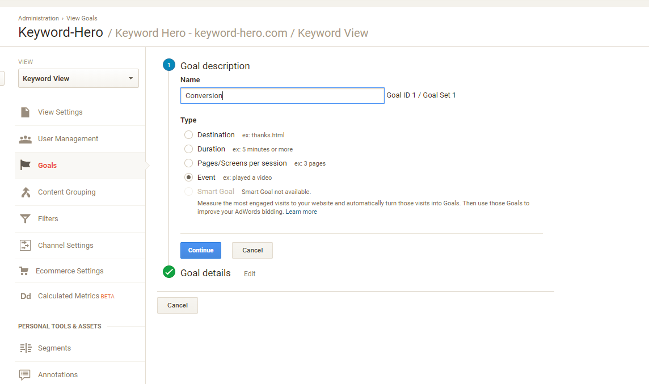Open Segments under Personal Tools
649x384 pixels.
click(x=54, y=348)
